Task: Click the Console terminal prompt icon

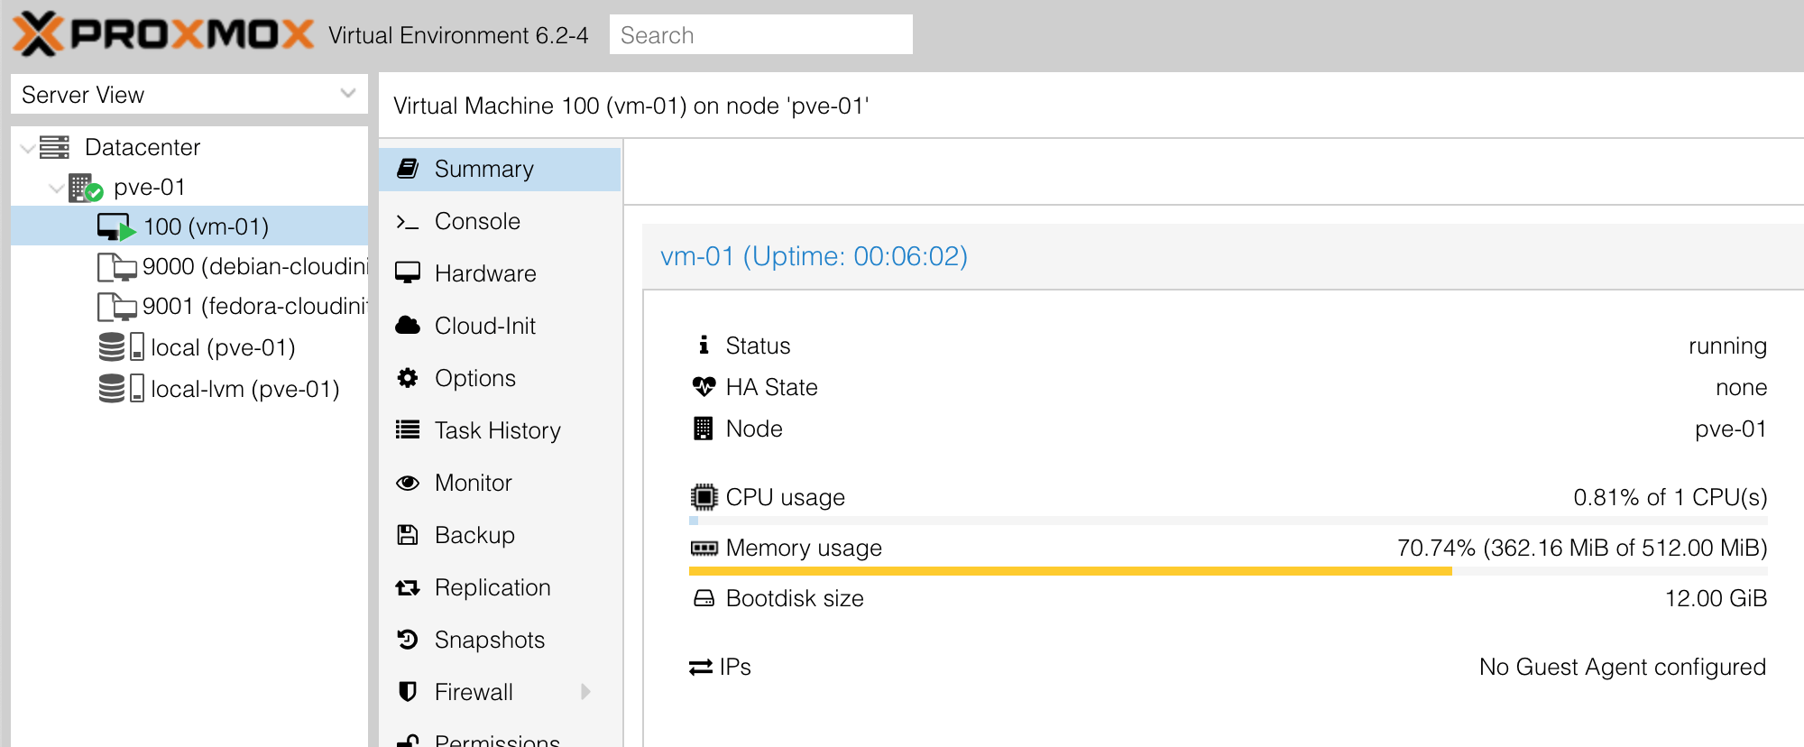Action: coord(408,221)
